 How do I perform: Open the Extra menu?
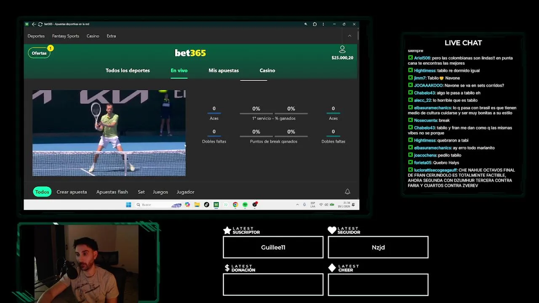point(111,36)
